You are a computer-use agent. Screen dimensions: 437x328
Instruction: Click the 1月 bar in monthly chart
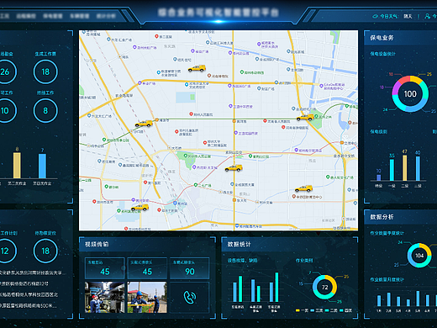click(379, 300)
